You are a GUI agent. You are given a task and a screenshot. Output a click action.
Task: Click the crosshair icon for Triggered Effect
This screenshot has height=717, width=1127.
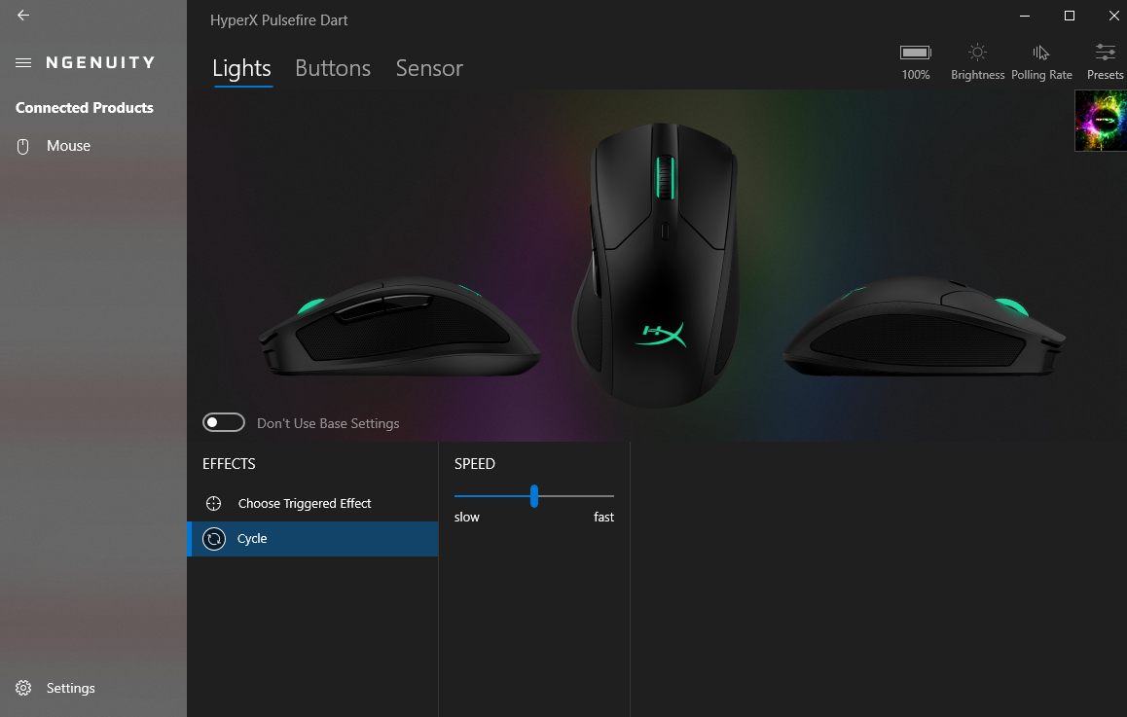point(213,504)
